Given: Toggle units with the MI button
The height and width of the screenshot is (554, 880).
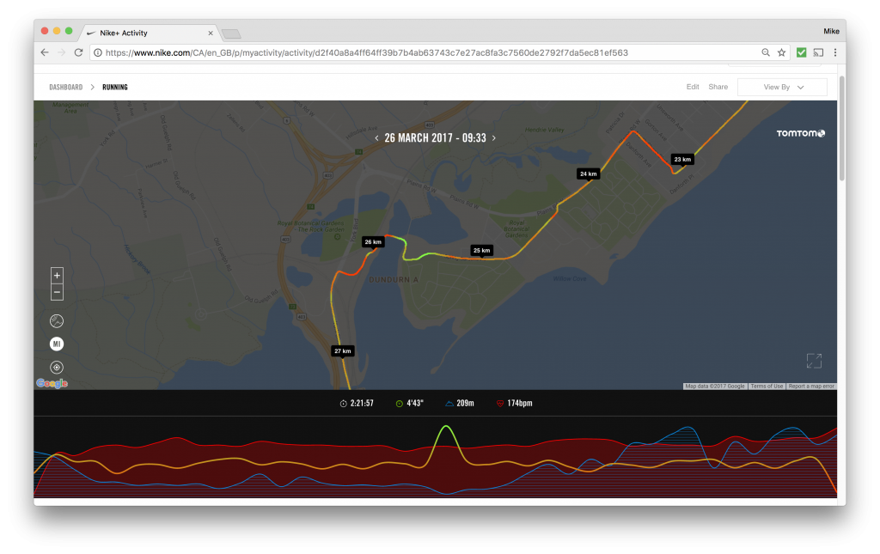Looking at the screenshot, I should [57, 344].
